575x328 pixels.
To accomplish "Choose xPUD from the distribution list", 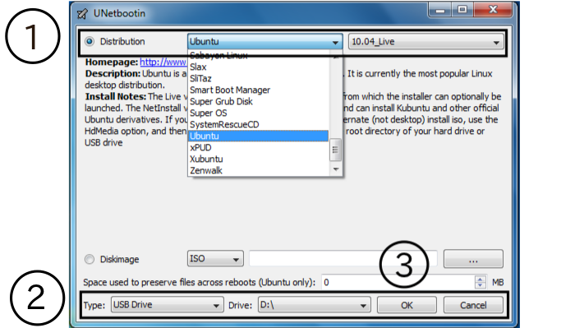I will coord(200,147).
